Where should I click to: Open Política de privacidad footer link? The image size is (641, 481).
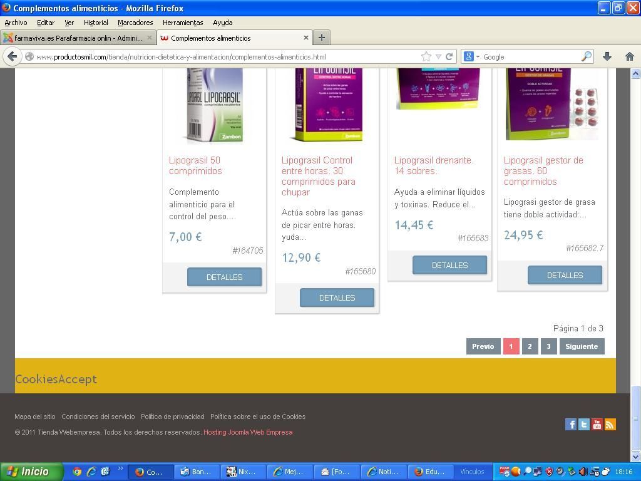point(173,416)
